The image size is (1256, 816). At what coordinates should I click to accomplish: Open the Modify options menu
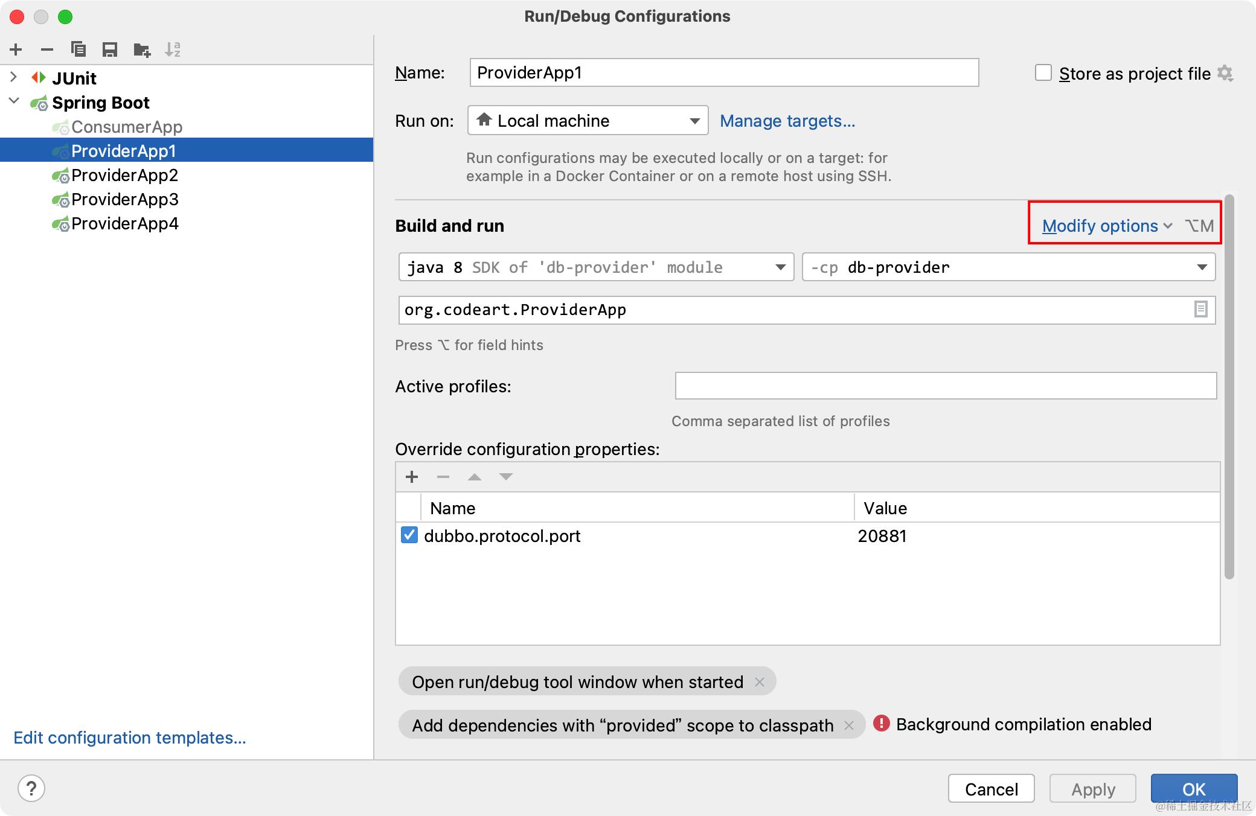pyautogui.click(x=1106, y=226)
